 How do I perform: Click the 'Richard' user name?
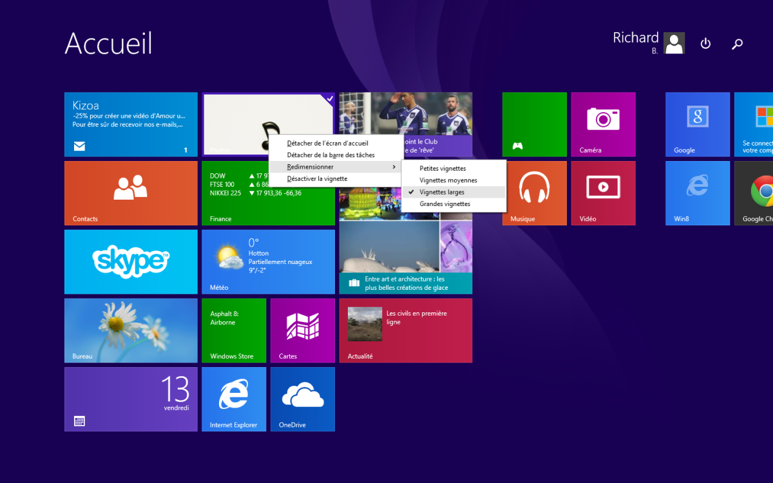point(636,38)
